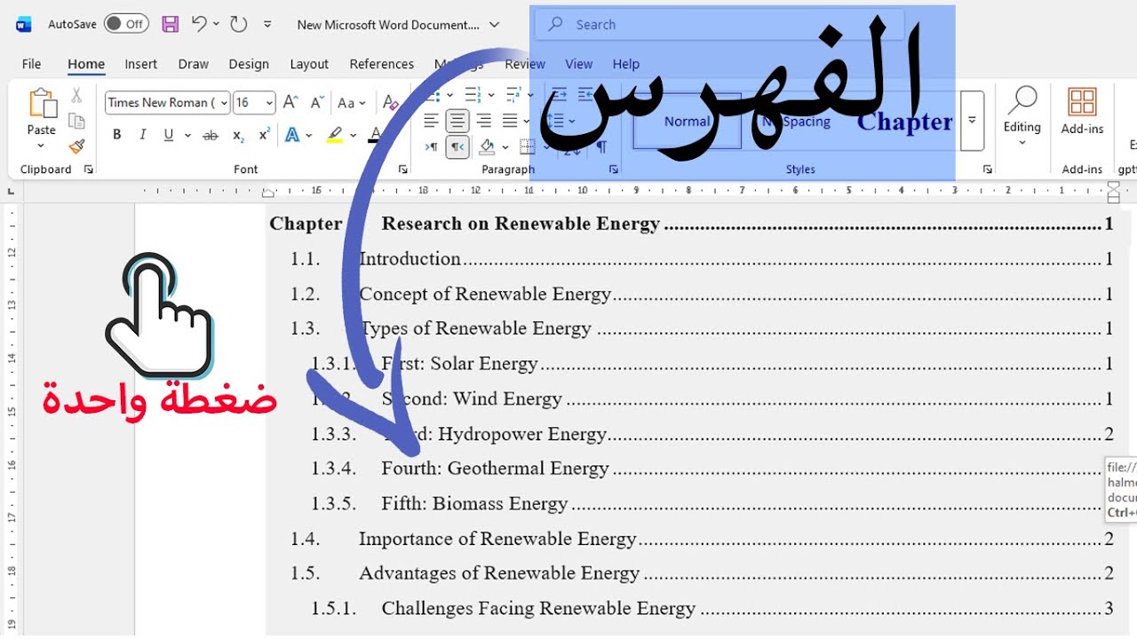The image size is (1137, 639).
Task: Click the Shading paint bucket
Action: (486, 147)
